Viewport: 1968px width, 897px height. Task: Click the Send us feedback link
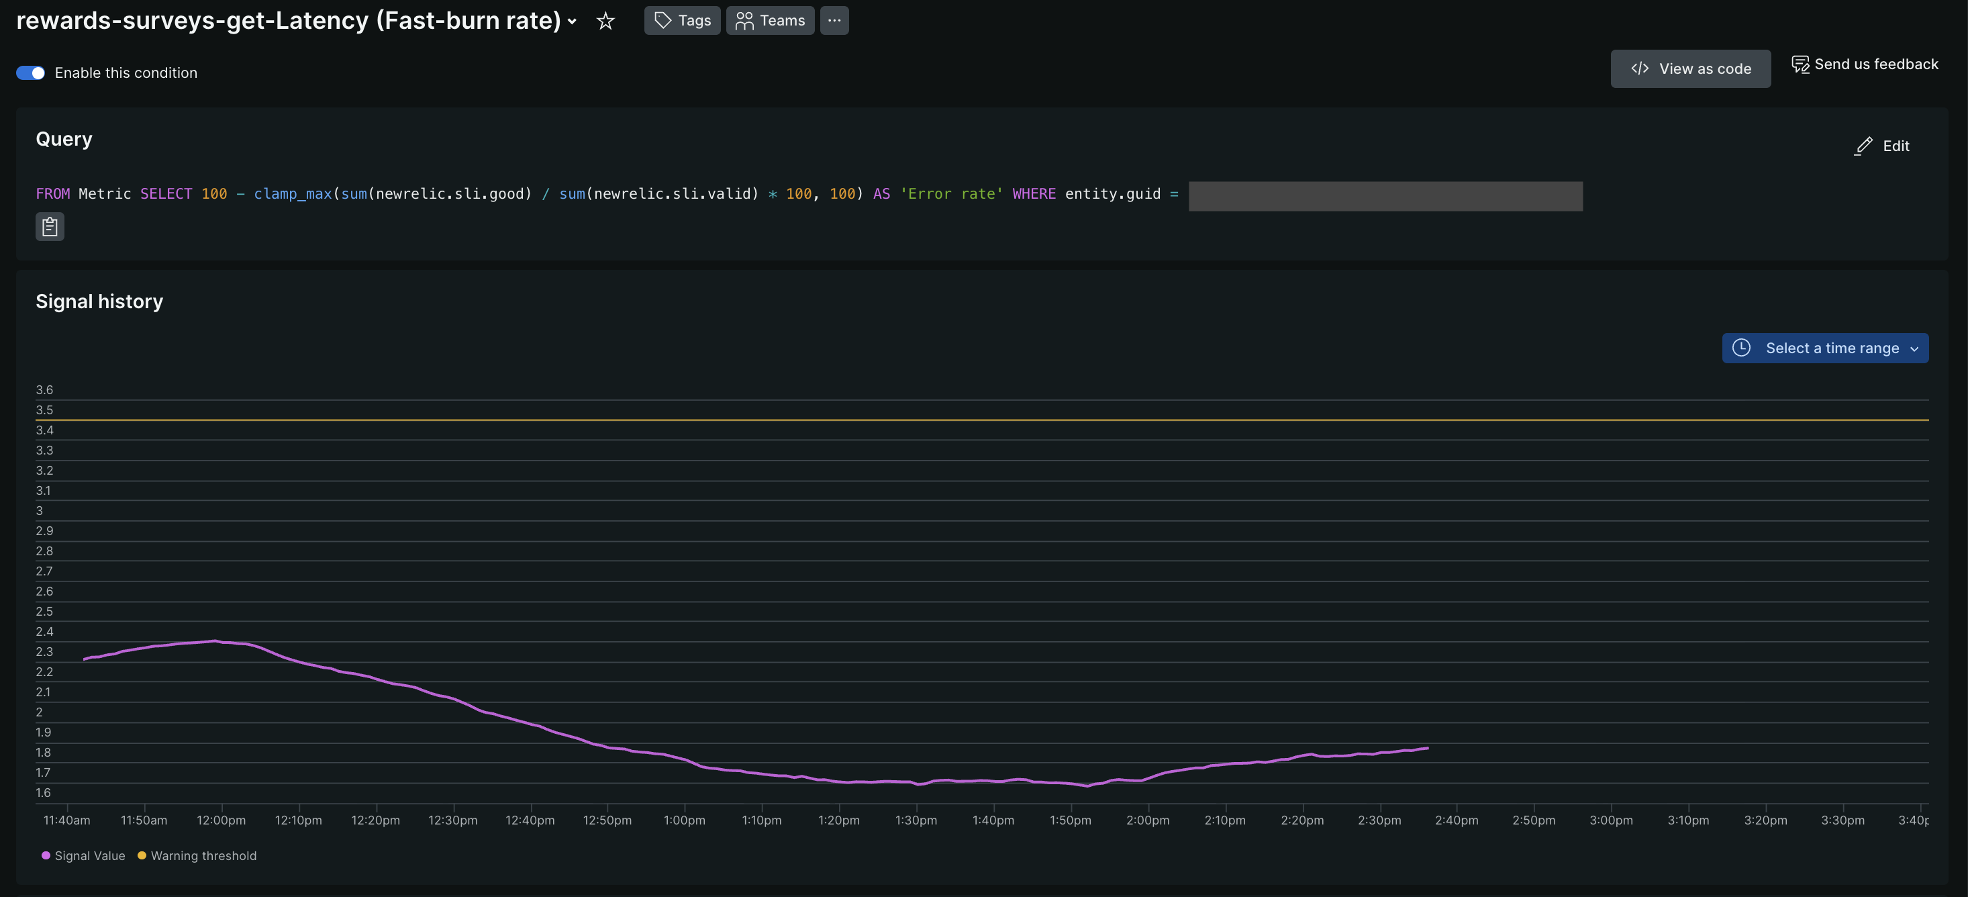click(1875, 64)
